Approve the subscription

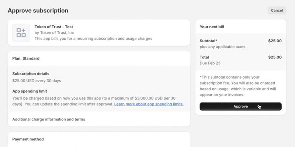click(x=241, y=106)
